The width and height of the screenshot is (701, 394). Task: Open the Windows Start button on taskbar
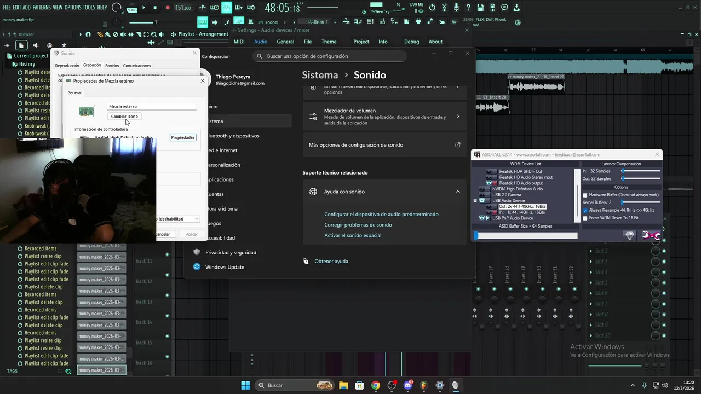coord(245,385)
